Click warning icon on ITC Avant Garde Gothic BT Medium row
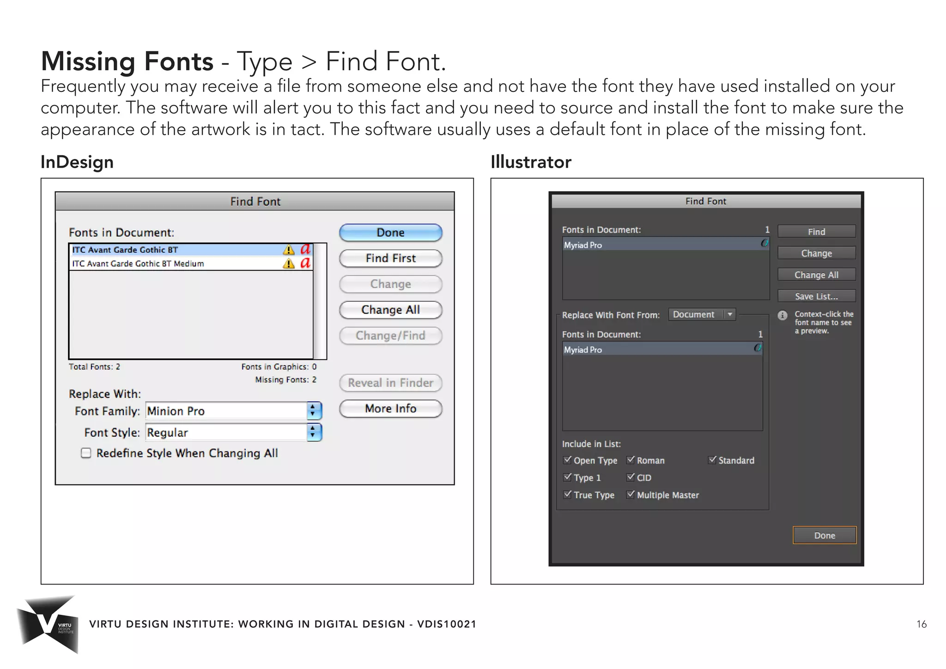 tap(289, 264)
